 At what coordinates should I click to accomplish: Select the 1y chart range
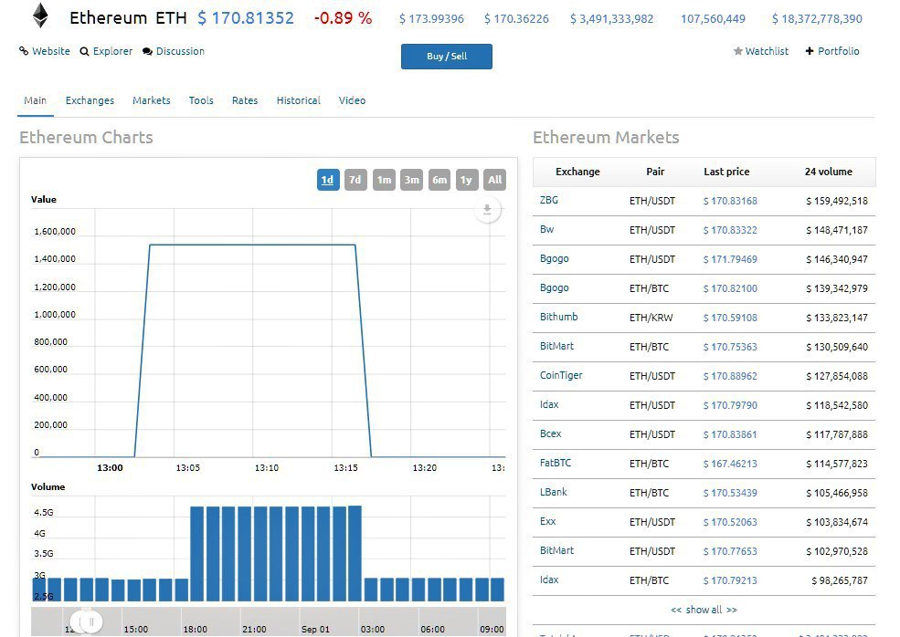[467, 180]
